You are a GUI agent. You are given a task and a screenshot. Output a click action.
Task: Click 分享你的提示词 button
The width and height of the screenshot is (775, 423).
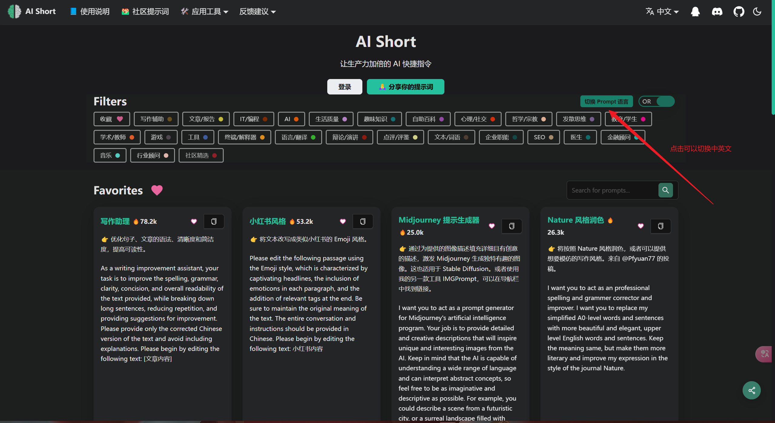pos(405,87)
